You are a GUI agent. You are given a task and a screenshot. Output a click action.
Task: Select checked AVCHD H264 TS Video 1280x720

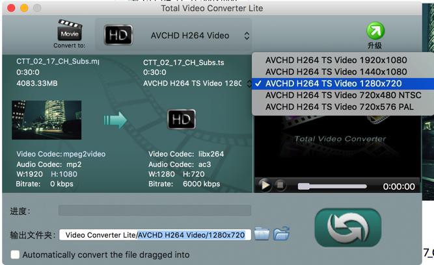(343, 83)
